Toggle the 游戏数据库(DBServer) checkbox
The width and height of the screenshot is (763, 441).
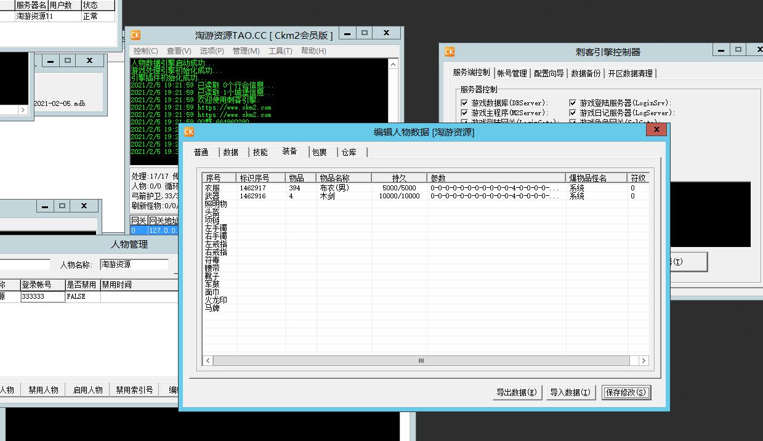[464, 103]
